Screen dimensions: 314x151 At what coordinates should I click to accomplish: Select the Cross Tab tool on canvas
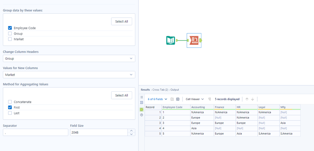(193, 40)
